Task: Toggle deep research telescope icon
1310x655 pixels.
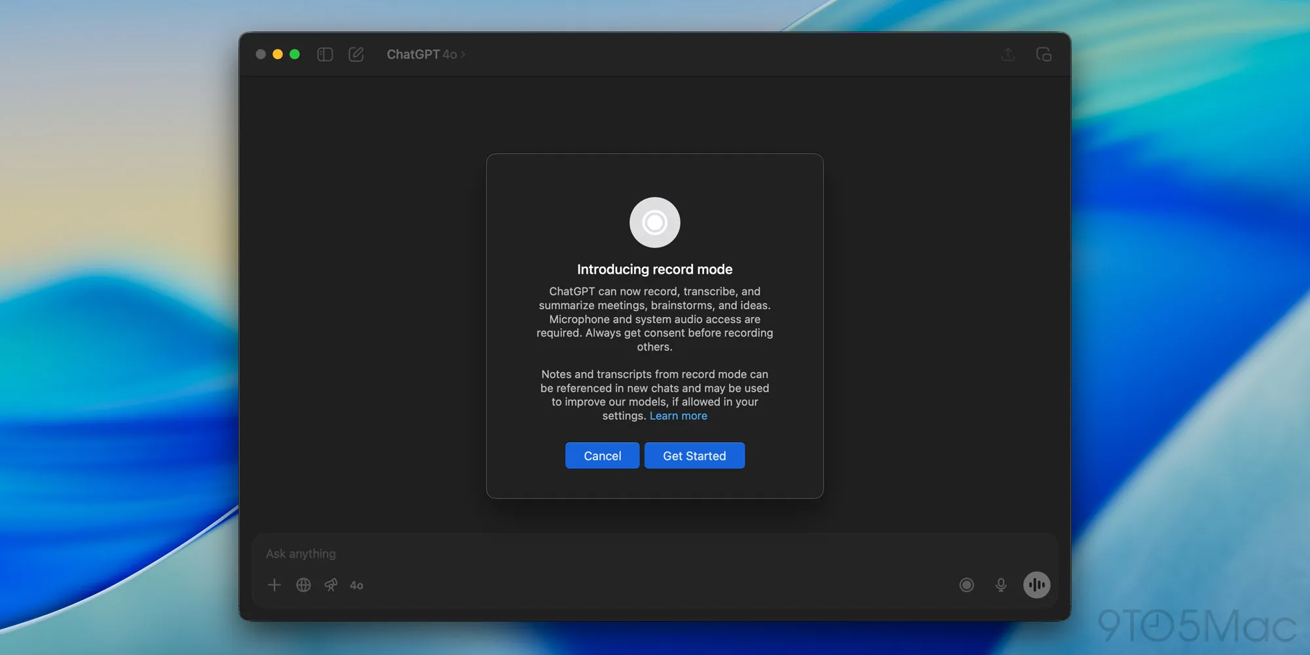Action: (x=331, y=585)
